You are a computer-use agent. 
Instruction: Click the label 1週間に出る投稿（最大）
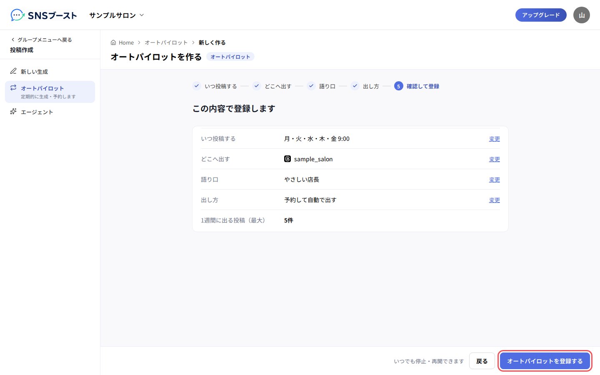click(x=233, y=220)
